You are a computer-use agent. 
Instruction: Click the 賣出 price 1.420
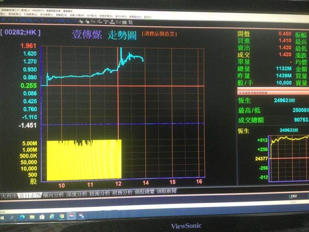point(285,48)
